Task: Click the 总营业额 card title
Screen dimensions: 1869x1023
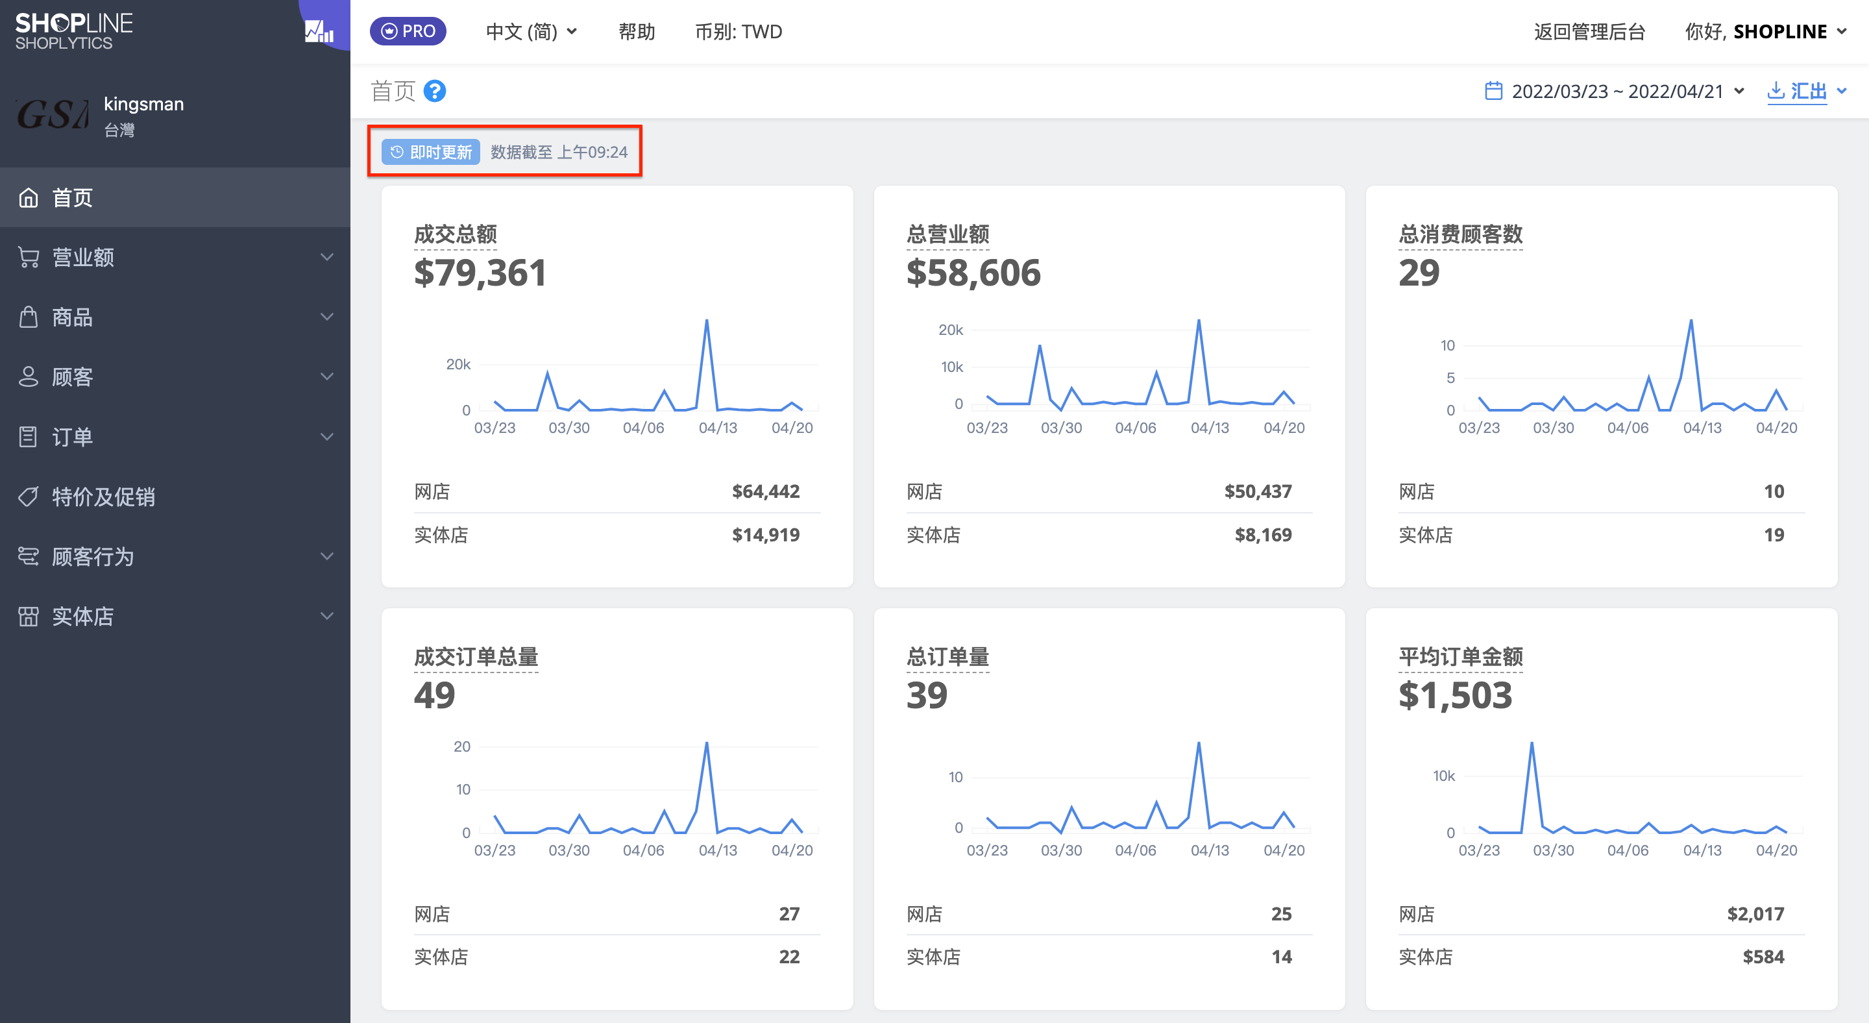Action: pos(947,234)
